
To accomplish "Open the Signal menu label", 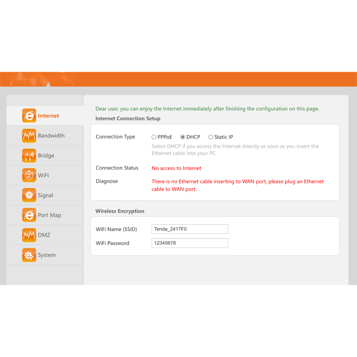I will point(45,195).
